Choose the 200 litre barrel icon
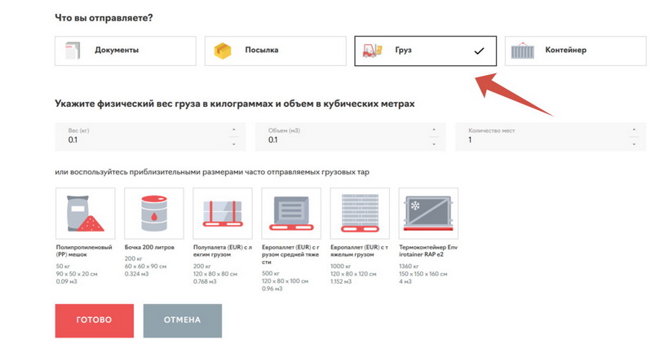Screen dimensions: 669x353 tap(154, 214)
